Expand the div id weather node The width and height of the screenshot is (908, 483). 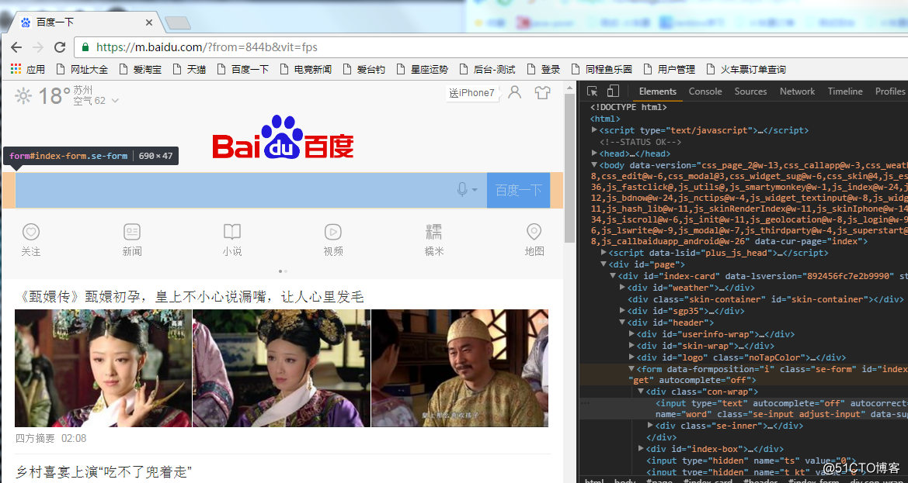point(622,287)
